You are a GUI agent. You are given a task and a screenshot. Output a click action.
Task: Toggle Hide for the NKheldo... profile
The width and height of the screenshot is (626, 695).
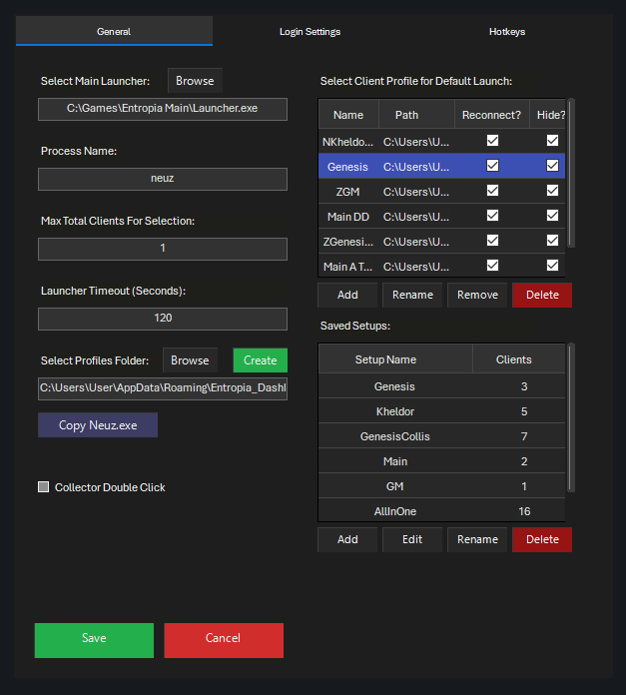(x=552, y=141)
